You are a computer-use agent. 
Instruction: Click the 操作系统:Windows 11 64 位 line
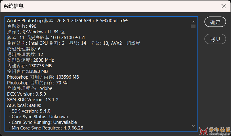point(36,32)
